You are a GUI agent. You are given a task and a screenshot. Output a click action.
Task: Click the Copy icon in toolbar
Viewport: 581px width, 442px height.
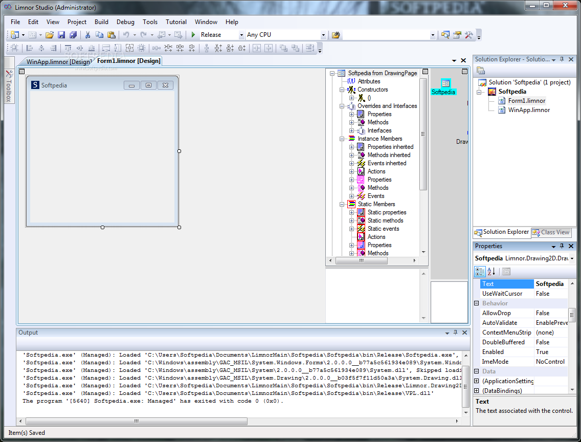click(x=99, y=35)
